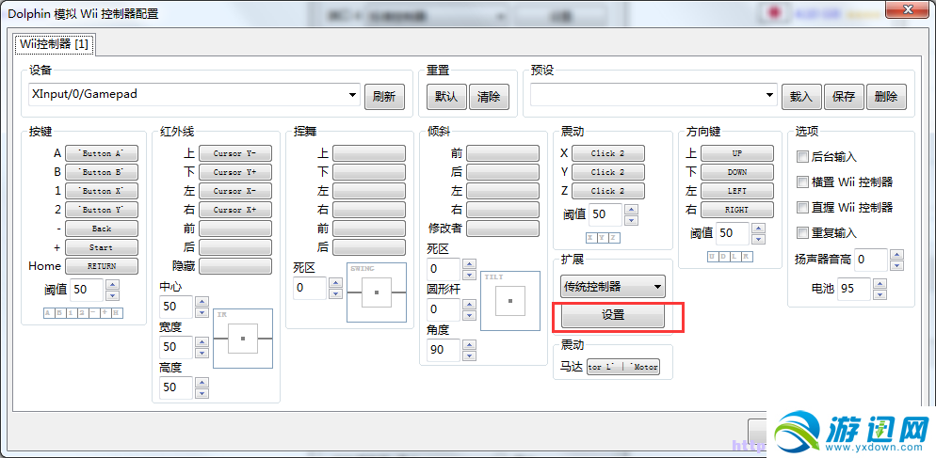The height and width of the screenshot is (458, 936).
Task: Close the Dolphin controller configuration window
Action: tap(908, 8)
